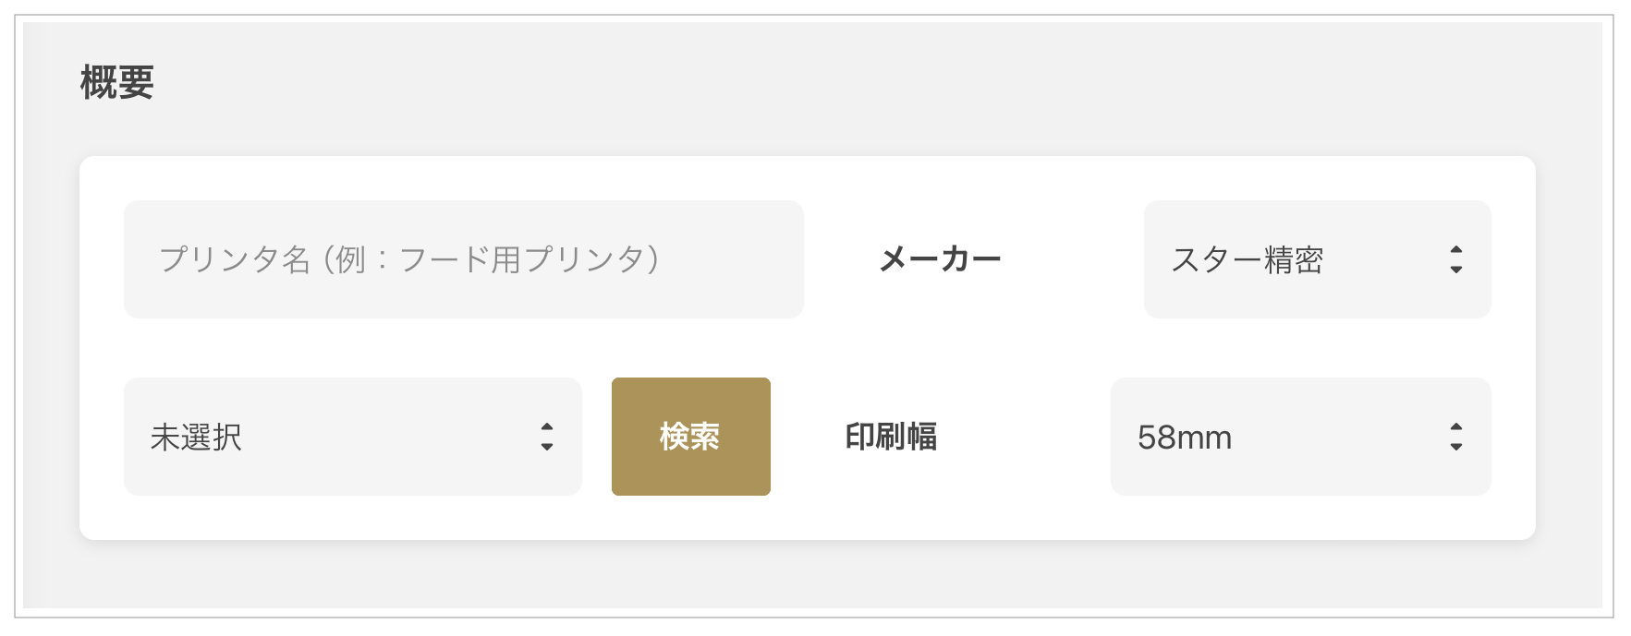Click the upper arrow of the メーカー selector
Image resolution: width=1631 pixels, height=636 pixels.
[x=1456, y=250]
